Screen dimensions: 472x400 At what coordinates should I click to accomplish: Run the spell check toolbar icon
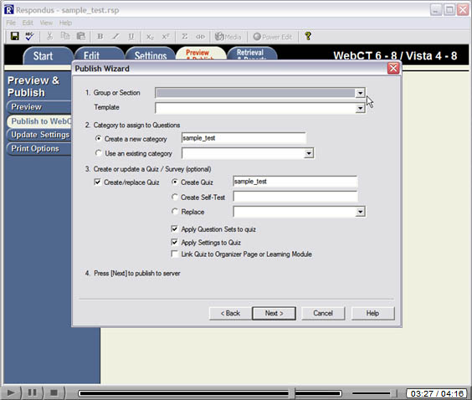(29, 36)
